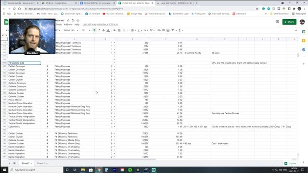
Task: Switch to Large Skill Injector browser tab
Action: point(174,3)
